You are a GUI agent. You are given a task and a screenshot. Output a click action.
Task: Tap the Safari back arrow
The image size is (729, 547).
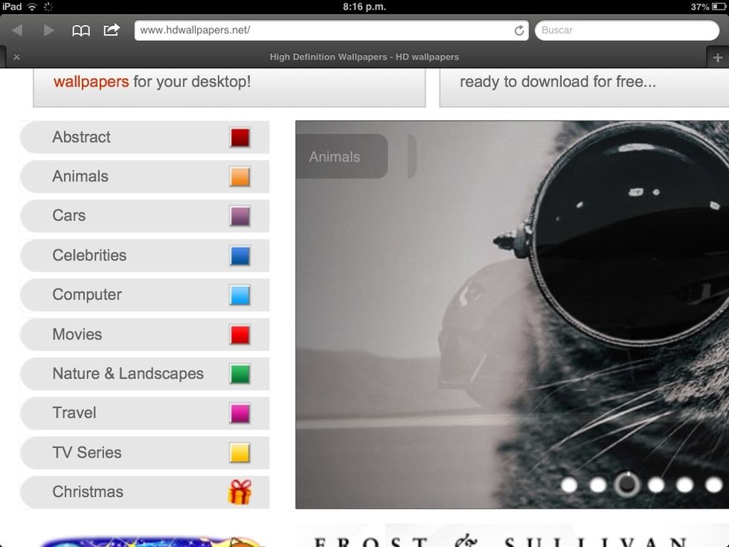tap(17, 31)
